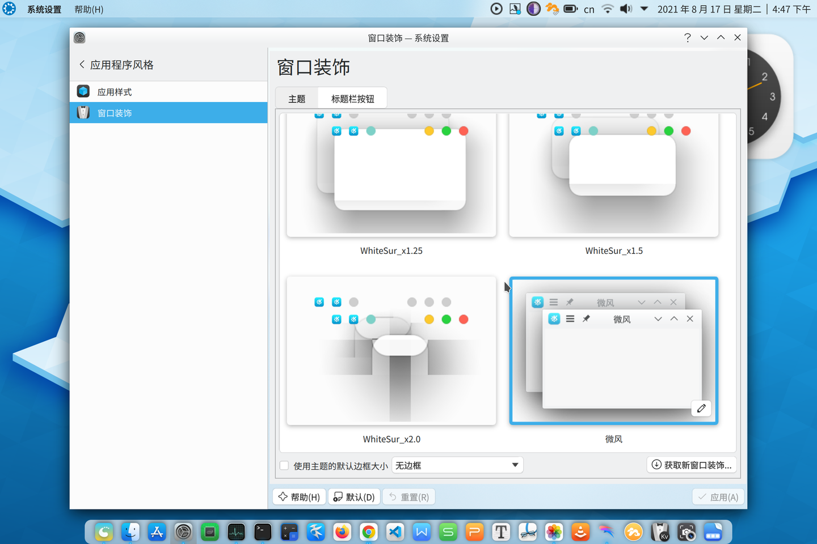
Task: Launch the terminal from the dock
Action: [x=263, y=532]
